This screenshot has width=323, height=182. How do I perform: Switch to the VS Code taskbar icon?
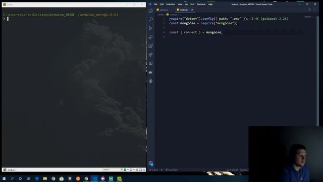click(94, 178)
